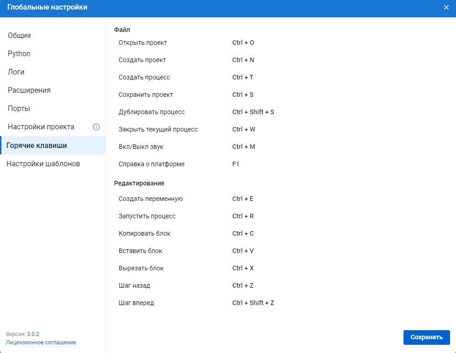
Task: Click the version number 3.0.2
Action: click(x=33, y=334)
